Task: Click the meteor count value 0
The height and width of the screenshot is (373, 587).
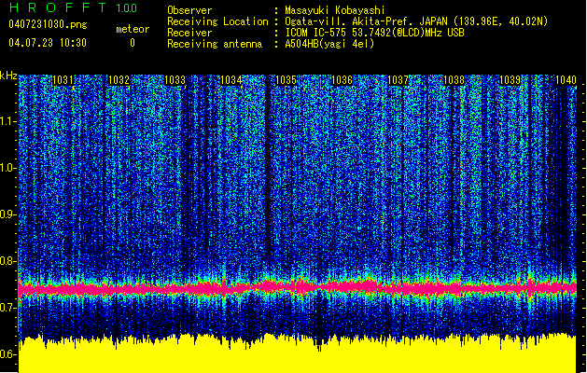Action: click(x=132, y=43)
